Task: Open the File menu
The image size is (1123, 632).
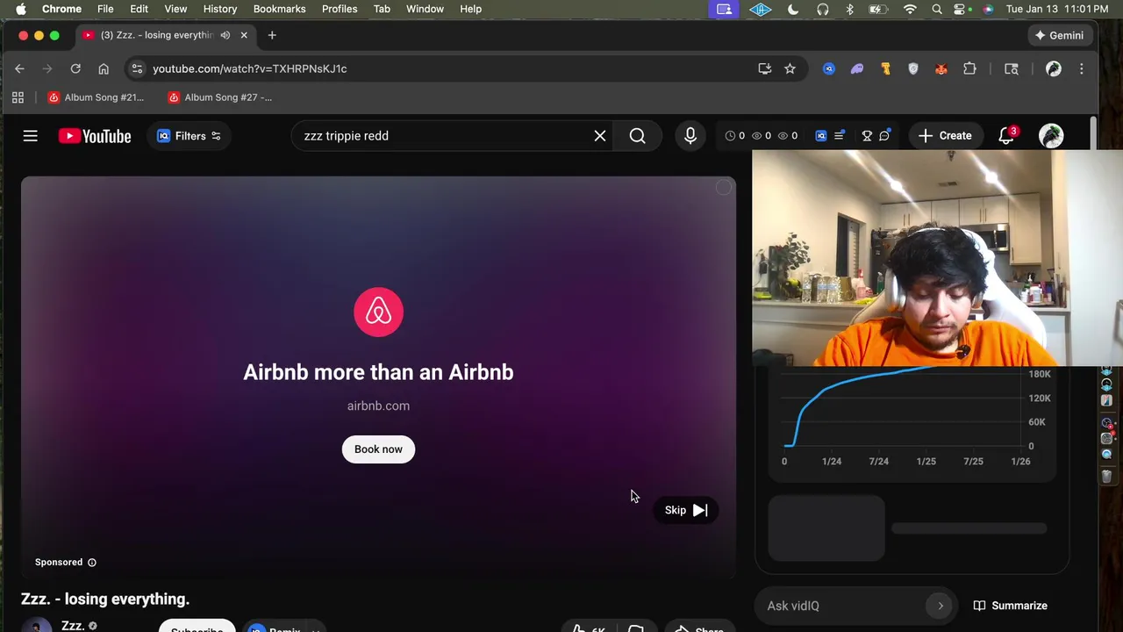Action: (105, 9)
